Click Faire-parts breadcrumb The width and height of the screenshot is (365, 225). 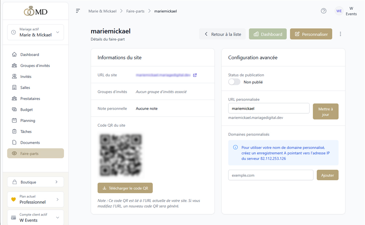tap(135, 11)
